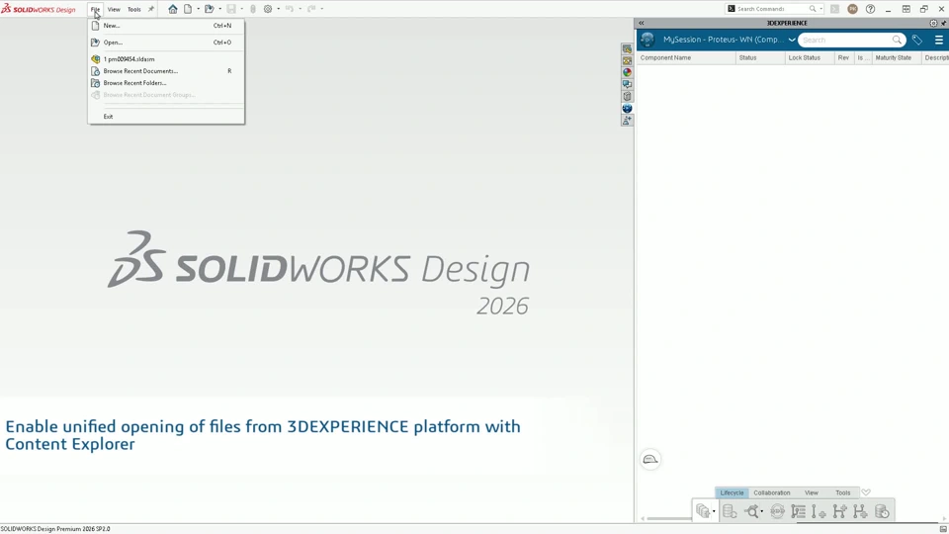949x534 pixels.
Task: Click the Options gear toolbar icon
Action: [268, 9]
